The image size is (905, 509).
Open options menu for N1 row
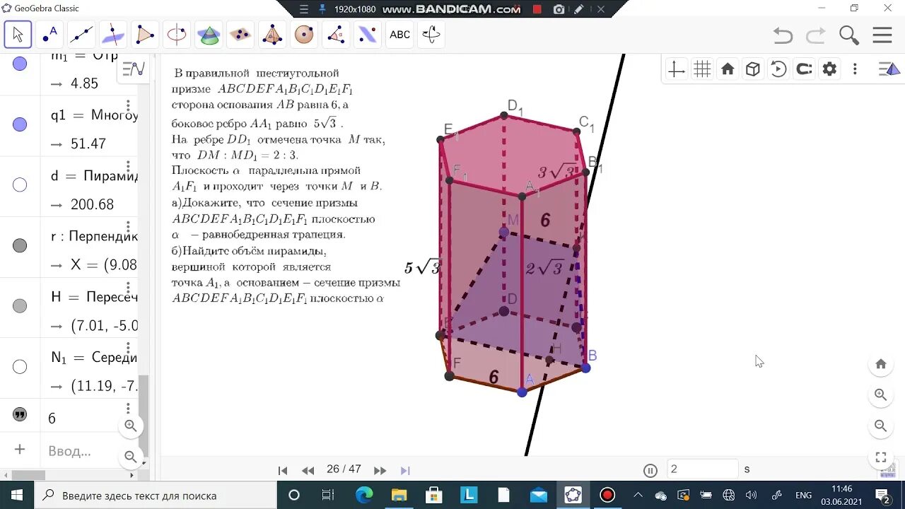click(x=128, y=348)
